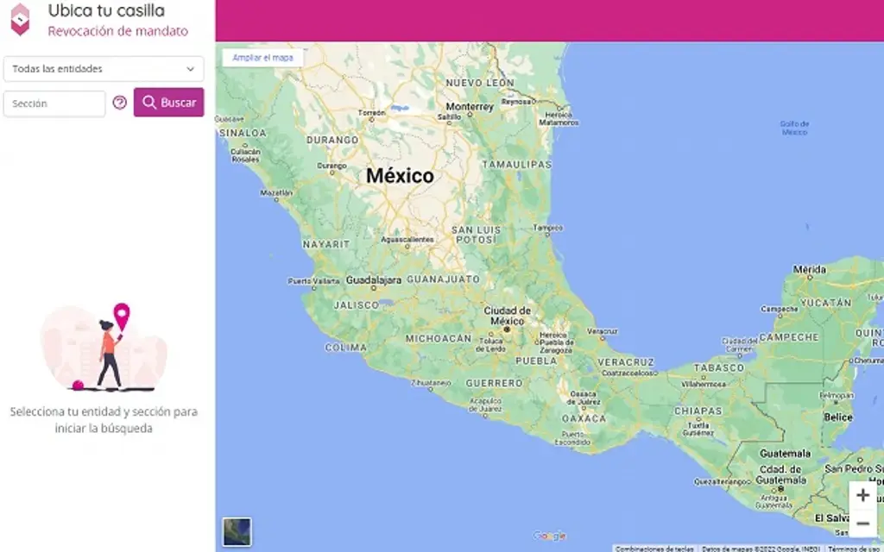Open Combinaciones de teclas link
The width and height of the screenshot is (884, 552).
pos(654,548)
